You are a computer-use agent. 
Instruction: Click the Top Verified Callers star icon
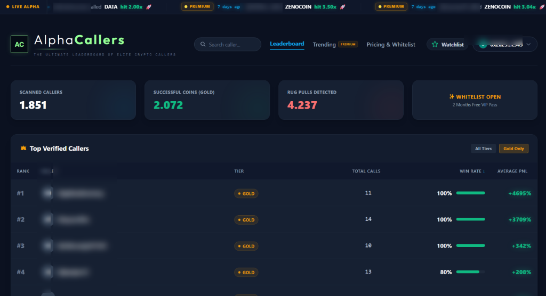[x=23, y=148]
